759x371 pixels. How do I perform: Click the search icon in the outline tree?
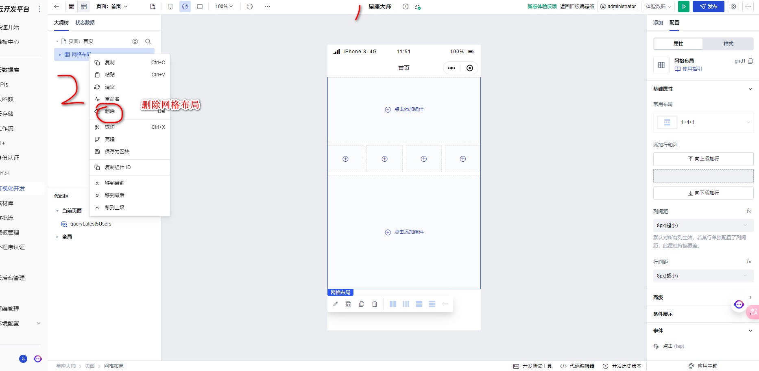coord(148,41)
